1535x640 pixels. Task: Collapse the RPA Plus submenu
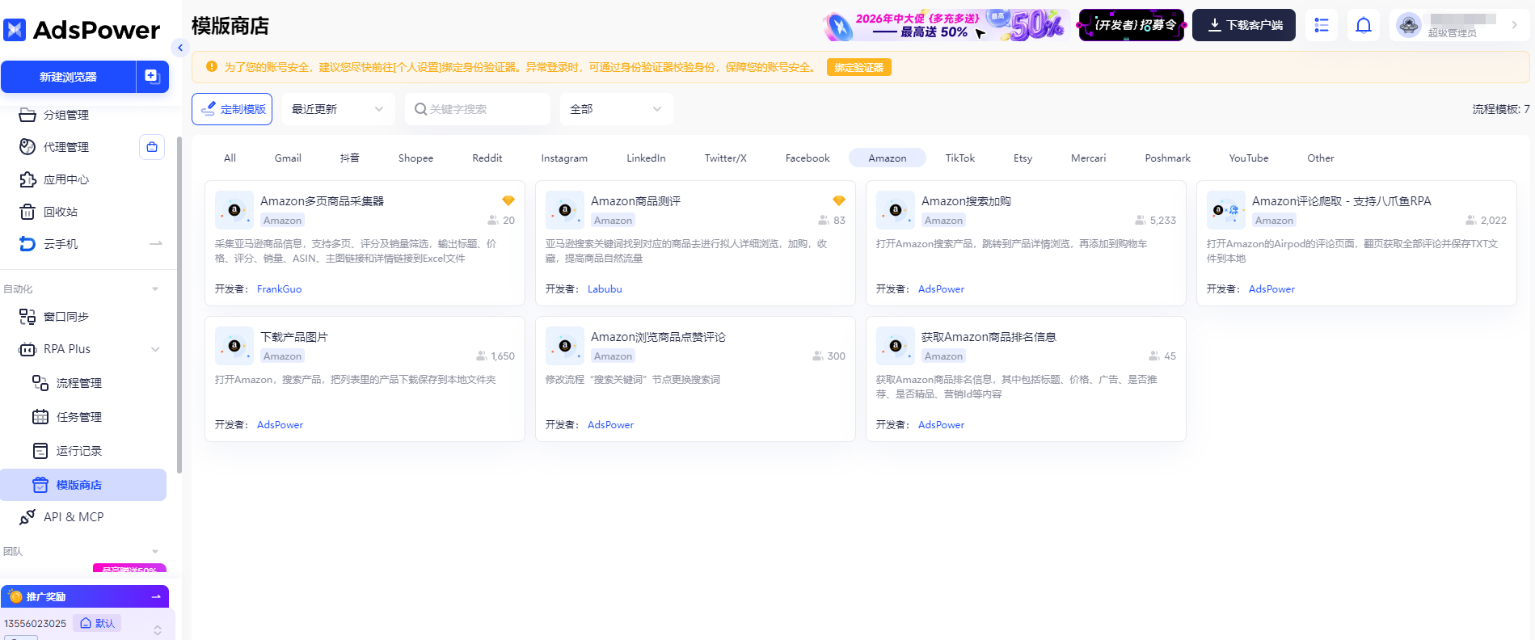[x=155, y=349]
